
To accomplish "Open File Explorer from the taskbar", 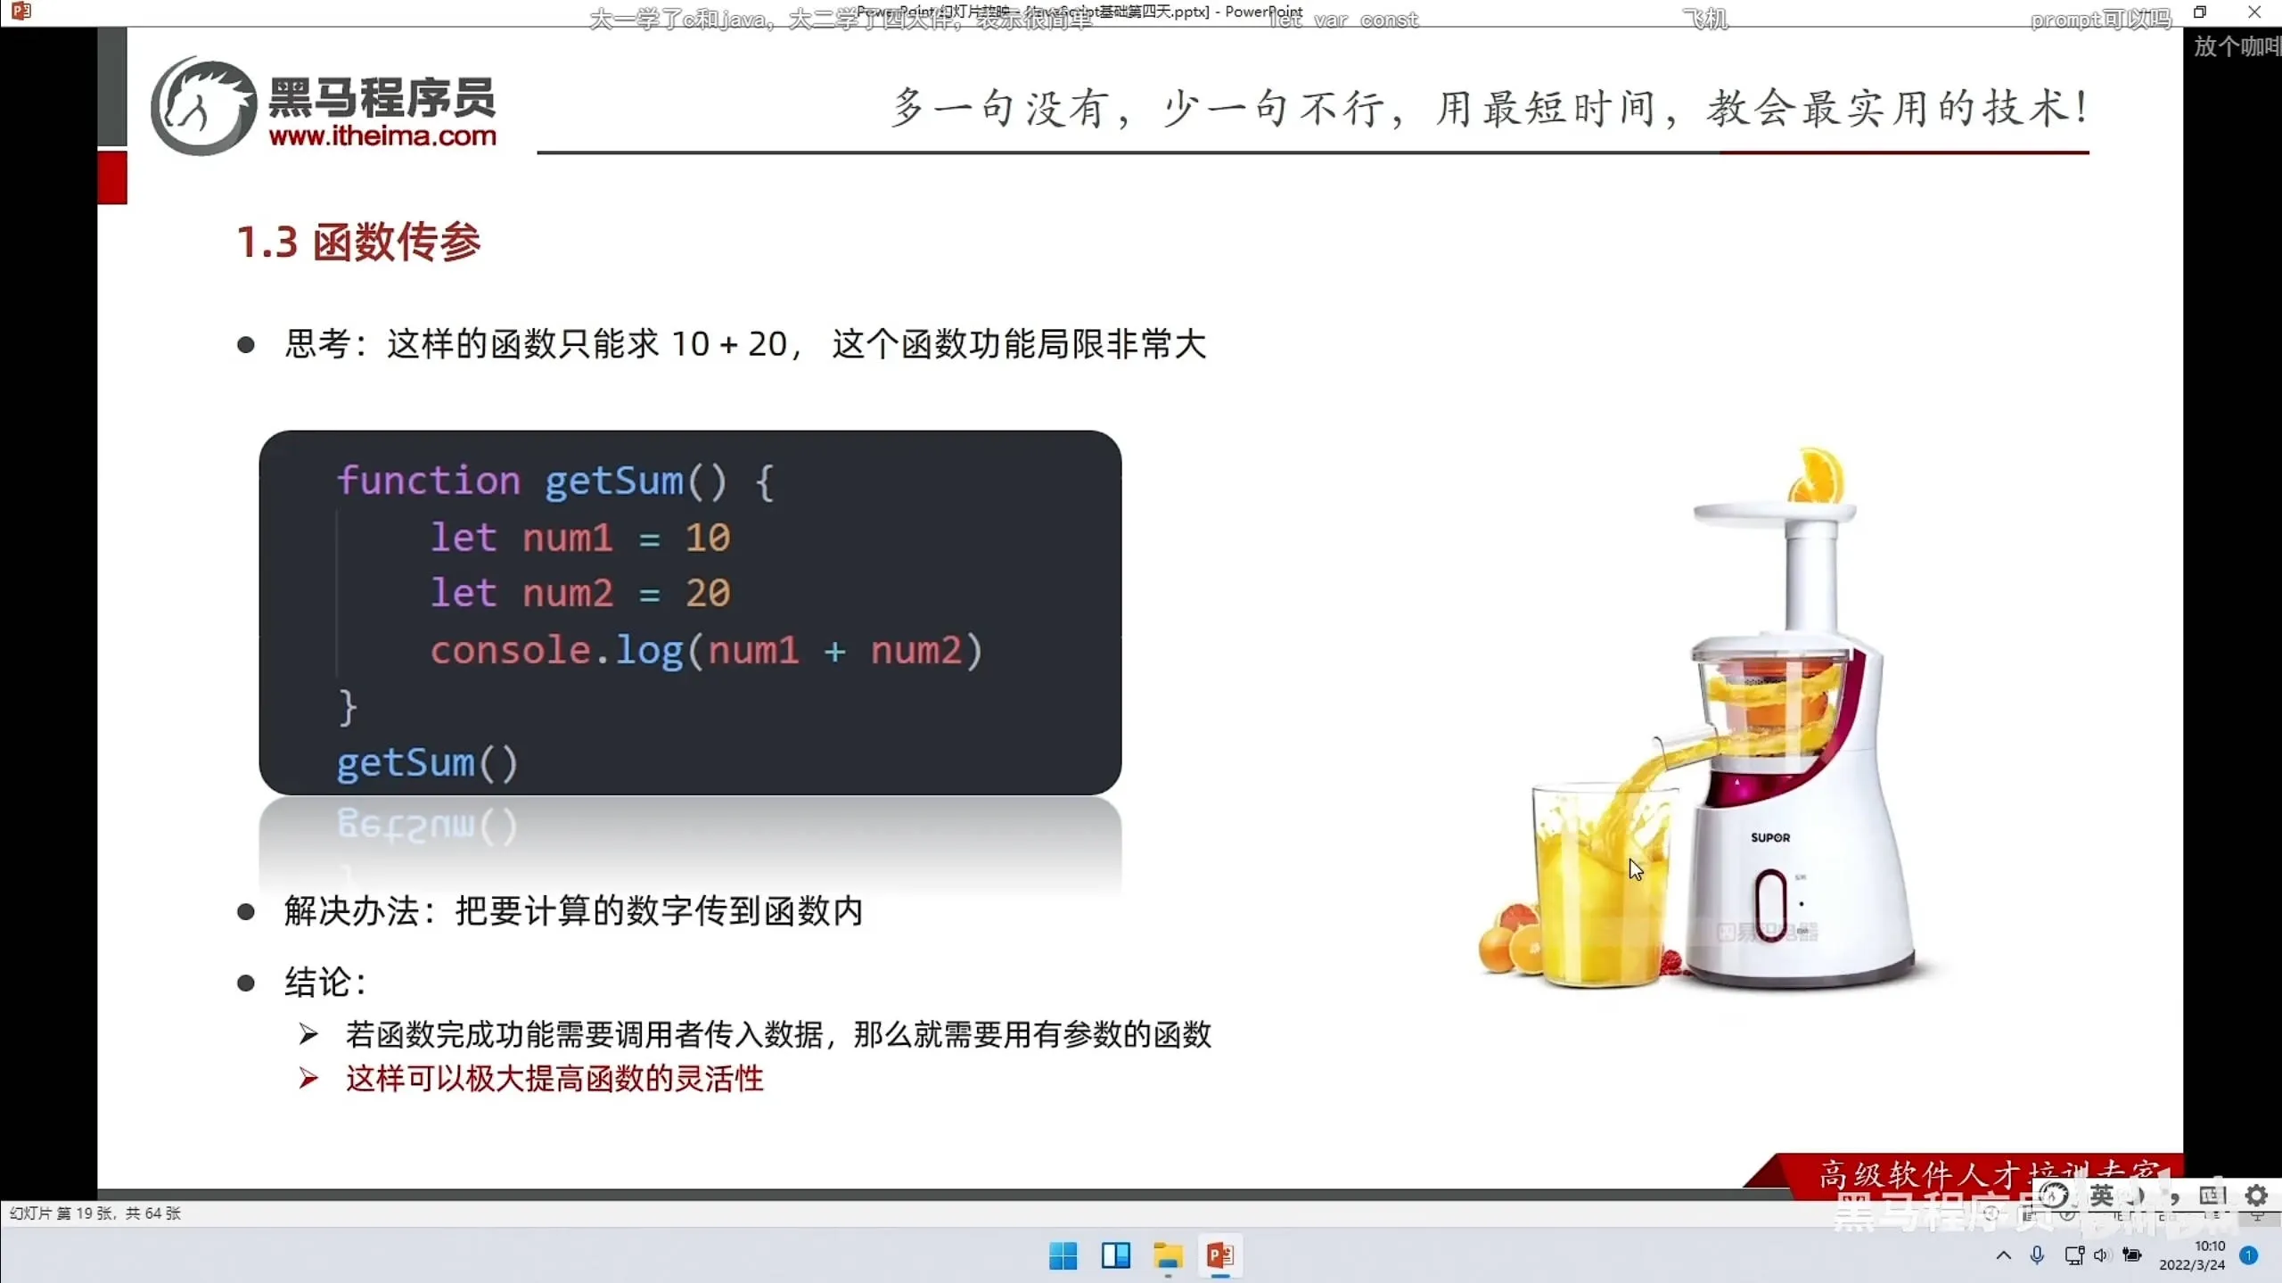I will tap(1168, 1255).
